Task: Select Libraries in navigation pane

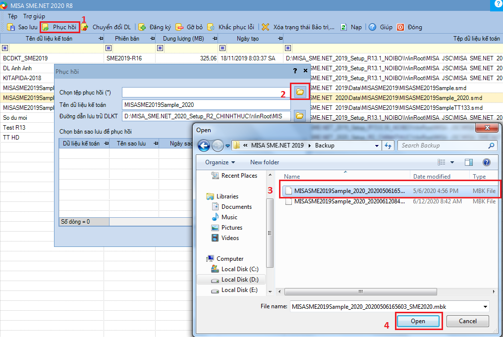Action: click(x=222, y=196)
